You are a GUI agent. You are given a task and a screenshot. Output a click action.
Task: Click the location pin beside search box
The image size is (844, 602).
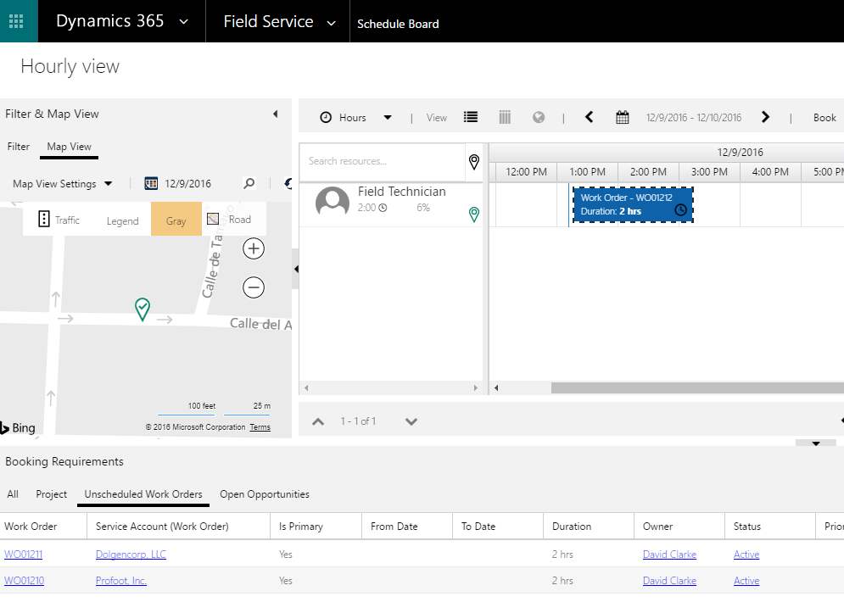pyautogui.click(x=474, y=161)
